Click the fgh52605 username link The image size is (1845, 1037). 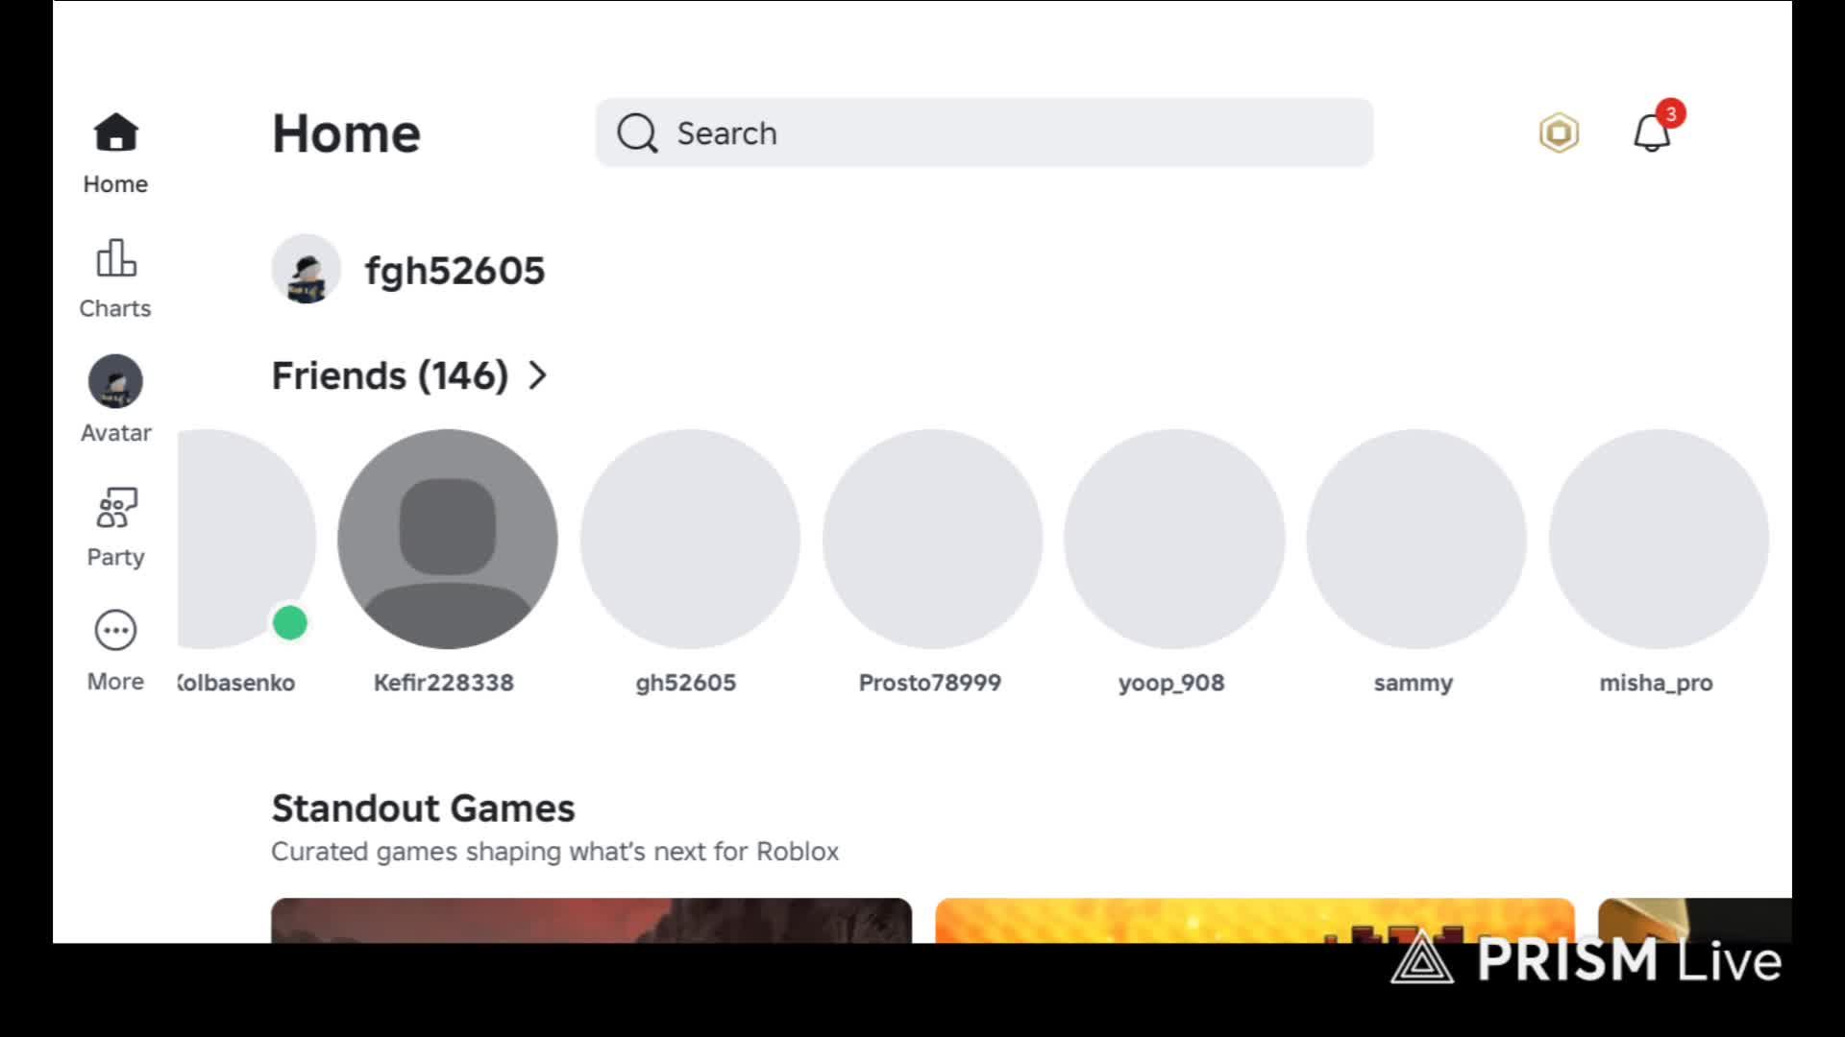pos(455,271)
